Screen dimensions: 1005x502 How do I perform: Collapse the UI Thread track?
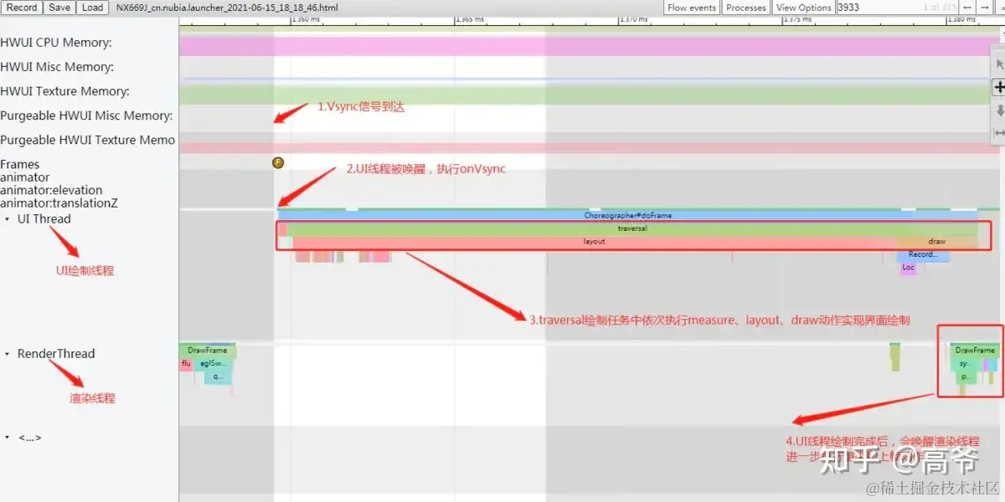[x=8, y=219]
